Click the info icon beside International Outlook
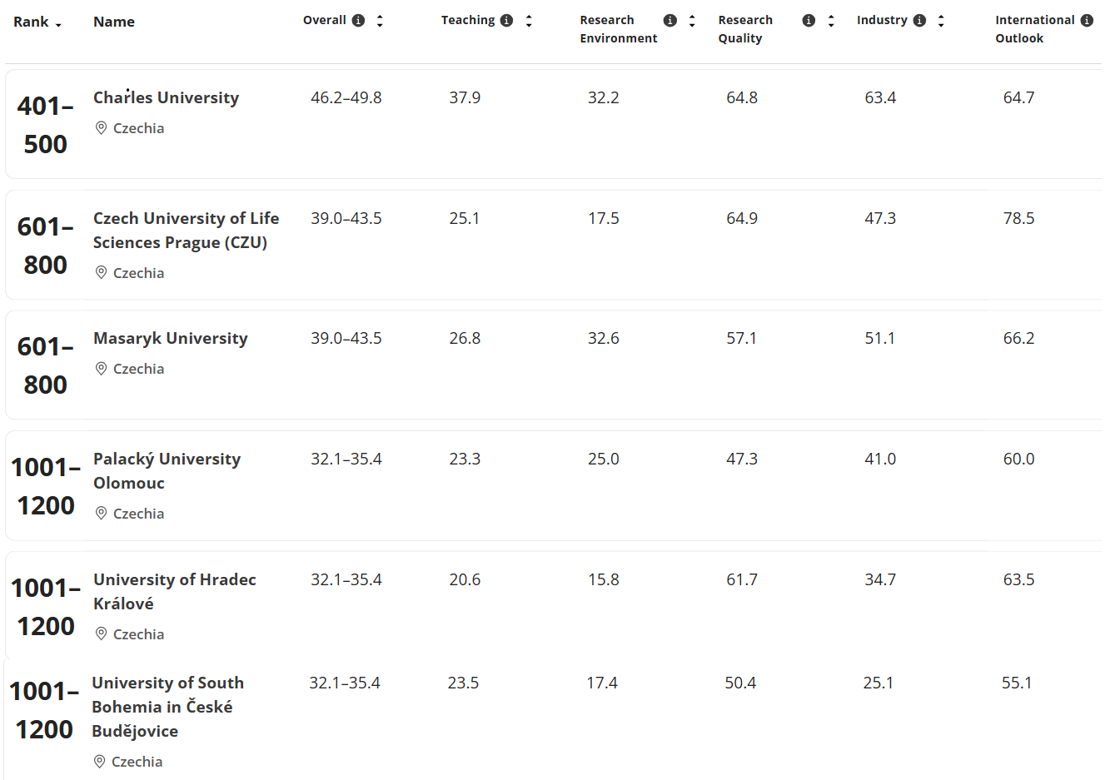 click(1088, 19)
